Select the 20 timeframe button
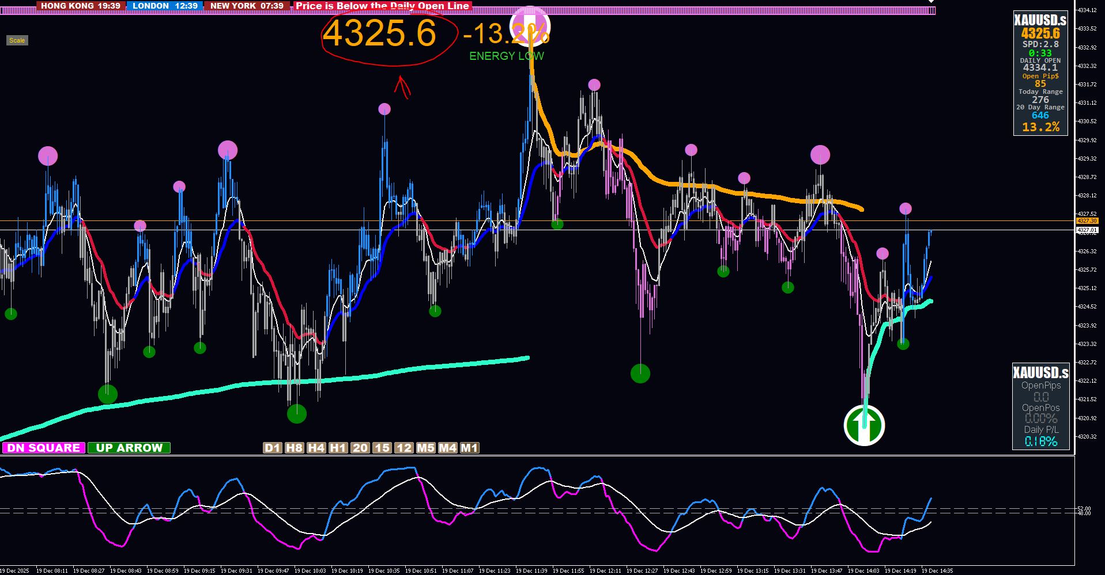 pyautogui.click(x=360, y=448)
